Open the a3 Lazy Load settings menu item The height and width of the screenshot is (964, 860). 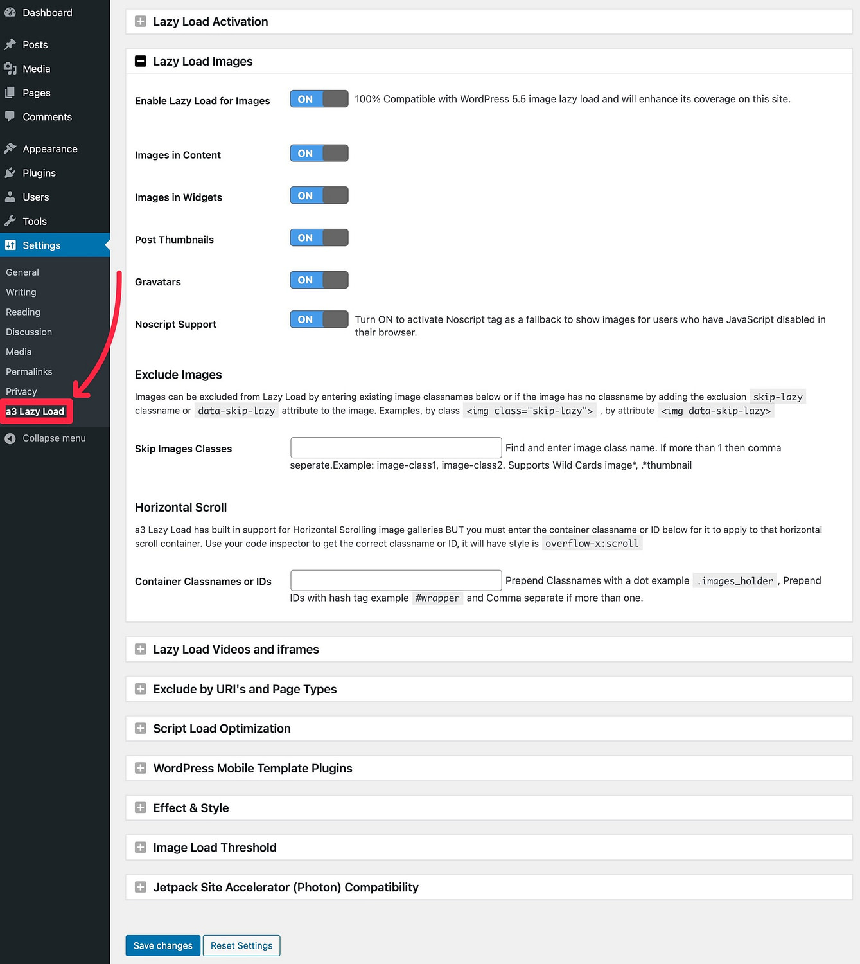[x=35, y=411]
